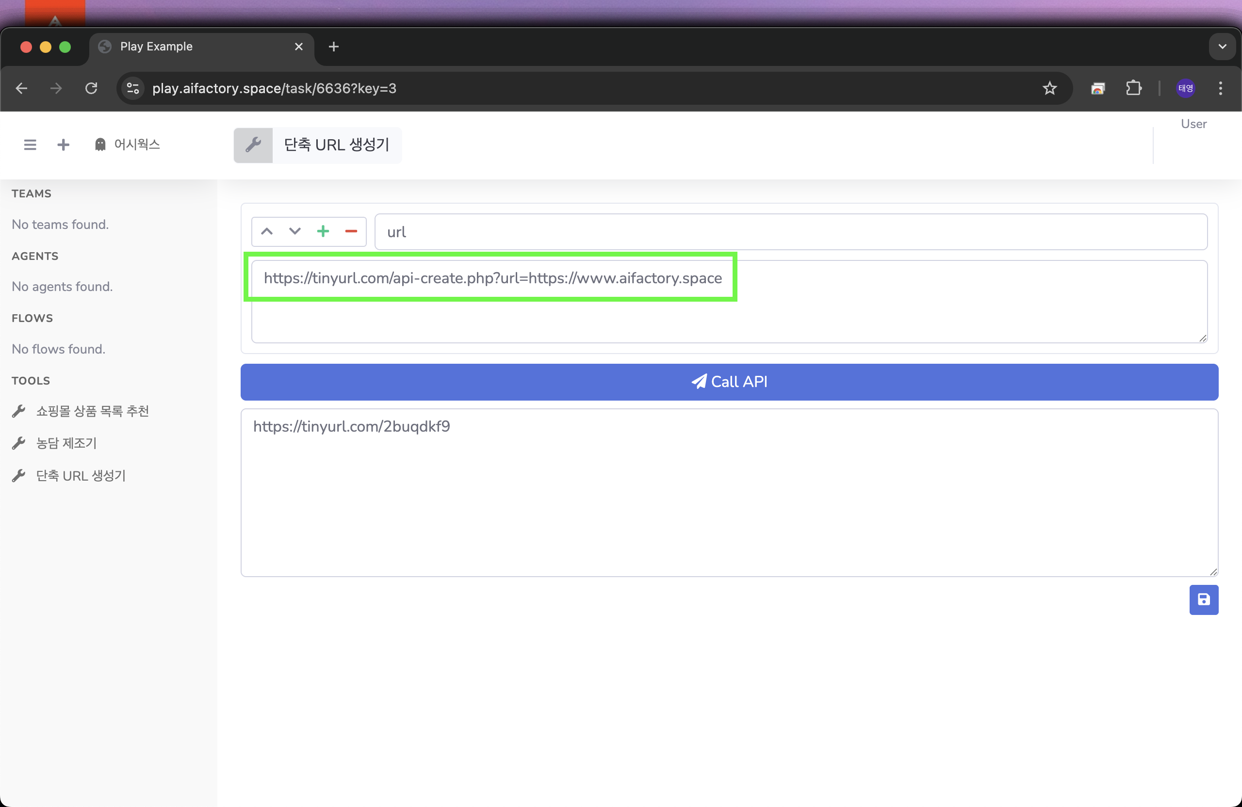The image size is (1242, 807).
Task: Click the TOOLS section header
Action: point(31,381)
